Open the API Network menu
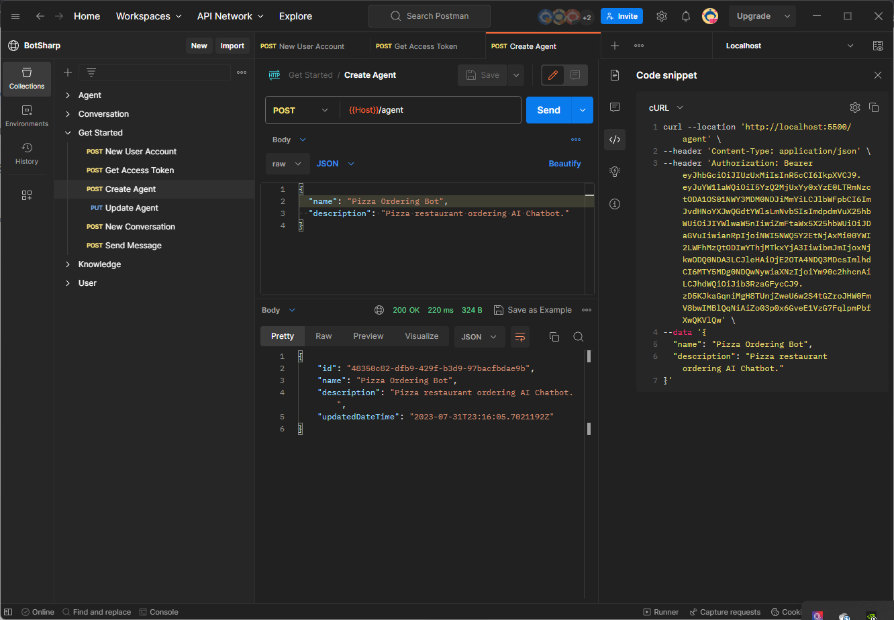894x620 pixels. tap(230, 16)
